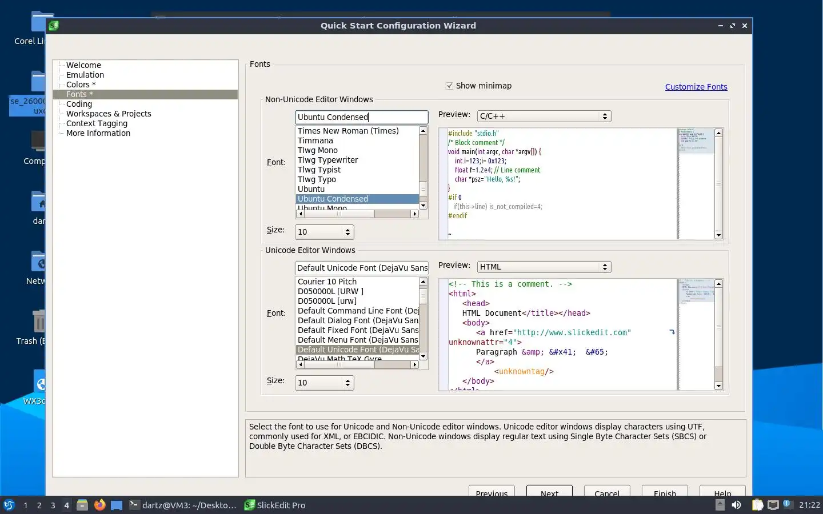Image resolution: width=823 pixels, height=514 pixels.
Task: Click the Non-Unicode font name input field
Action: pos(362,117)
